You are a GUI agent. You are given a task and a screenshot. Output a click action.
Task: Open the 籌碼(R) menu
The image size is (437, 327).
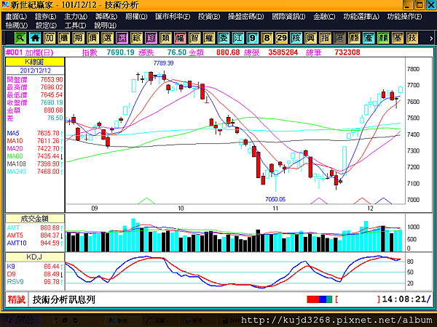coord(106,17)
